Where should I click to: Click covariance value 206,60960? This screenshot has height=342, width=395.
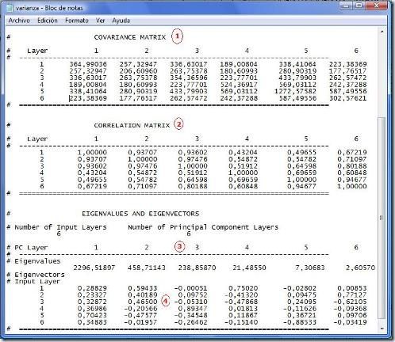(x=138, y=71)
